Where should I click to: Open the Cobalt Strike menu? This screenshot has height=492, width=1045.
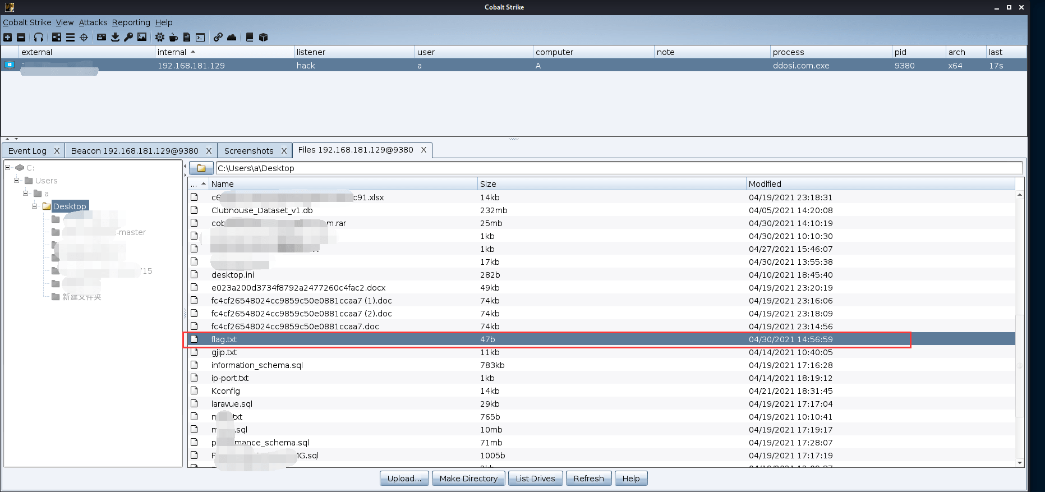[27, 22]
